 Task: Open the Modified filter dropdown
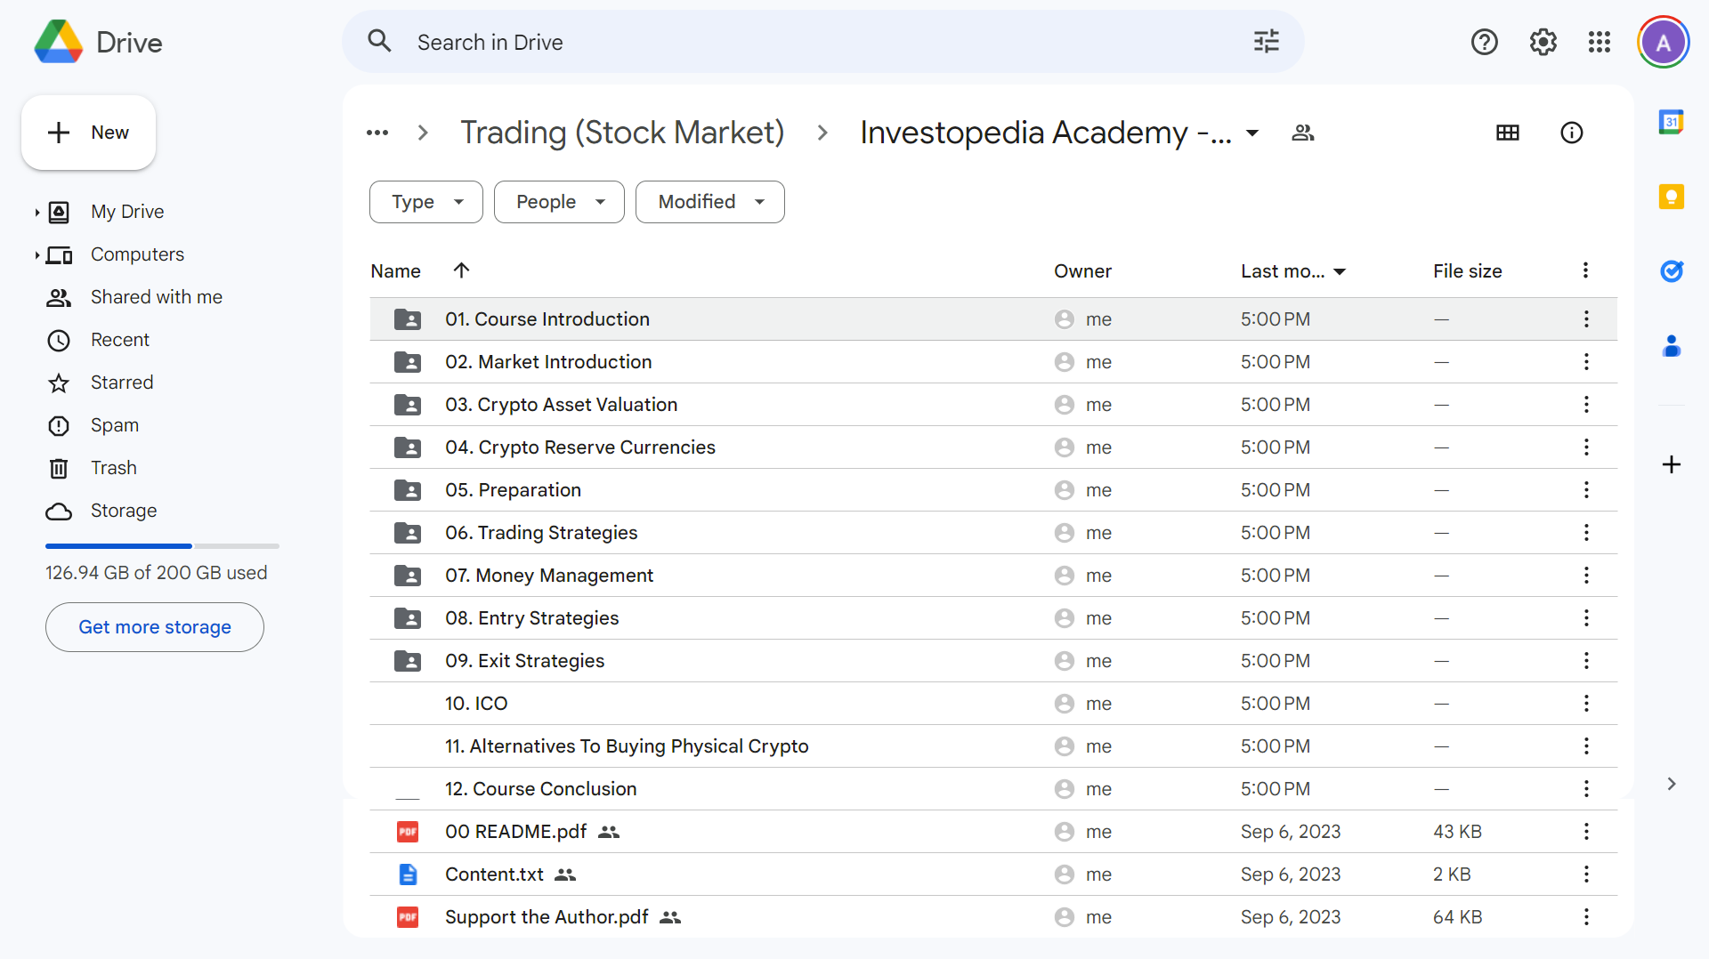click(x=709, y=202)
